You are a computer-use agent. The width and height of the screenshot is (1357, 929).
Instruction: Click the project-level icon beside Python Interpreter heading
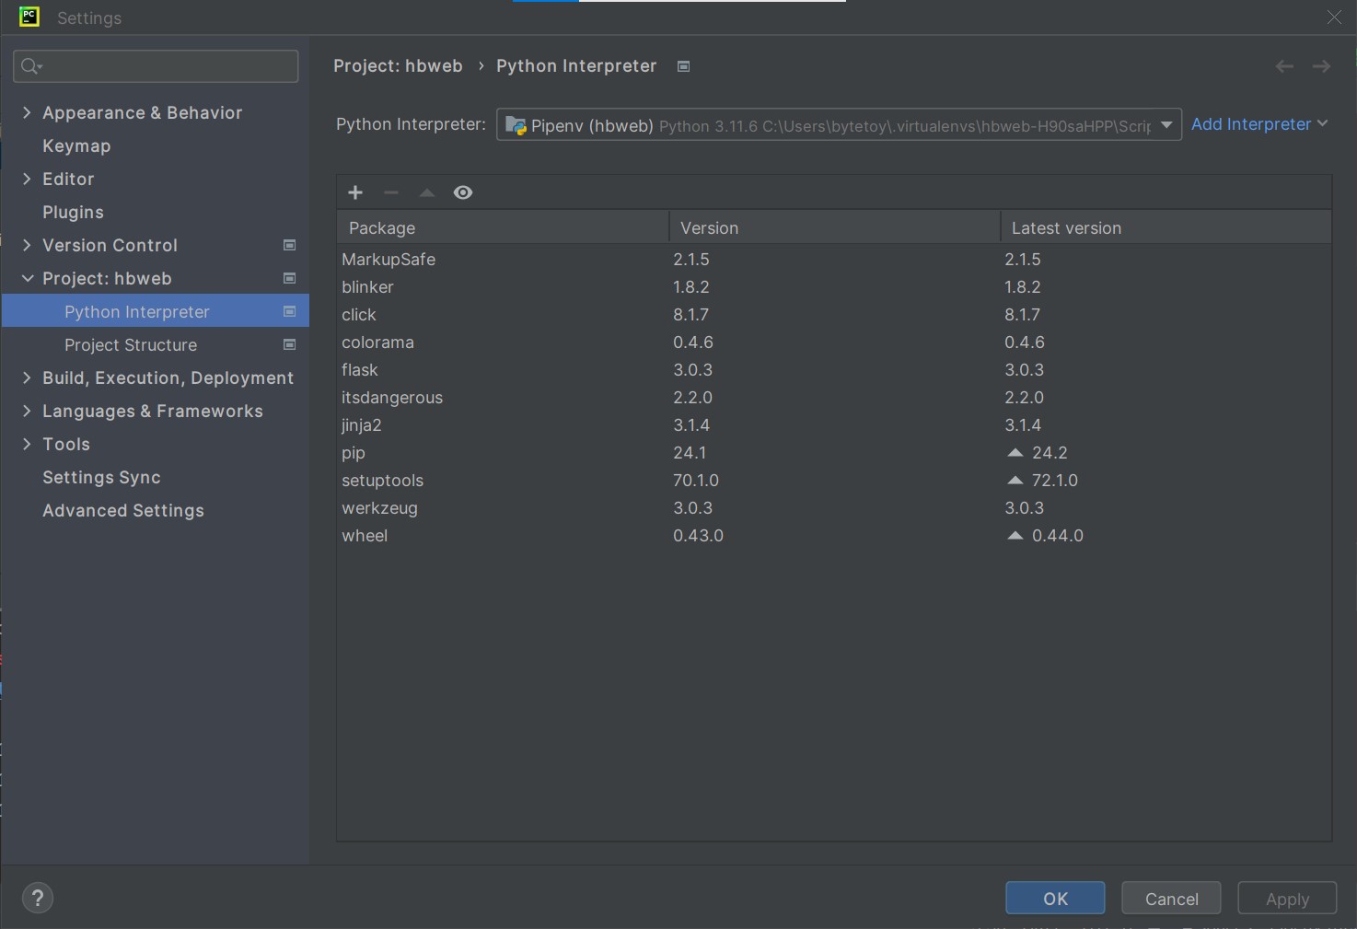click(683, 66)
